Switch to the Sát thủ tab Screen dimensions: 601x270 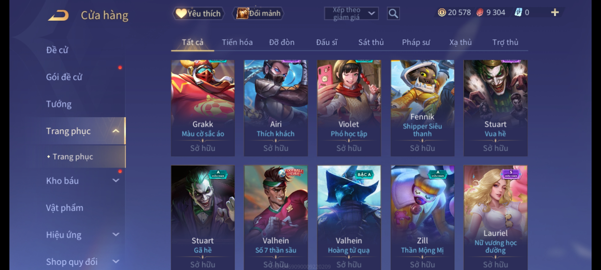[371, 42]
